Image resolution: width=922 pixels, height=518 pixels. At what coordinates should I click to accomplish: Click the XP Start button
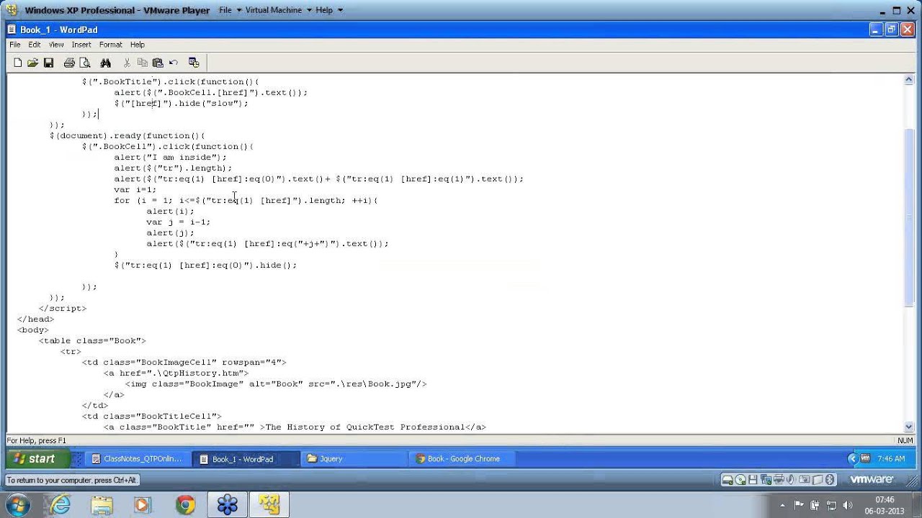pyautogui.click(x=36, y=458)
